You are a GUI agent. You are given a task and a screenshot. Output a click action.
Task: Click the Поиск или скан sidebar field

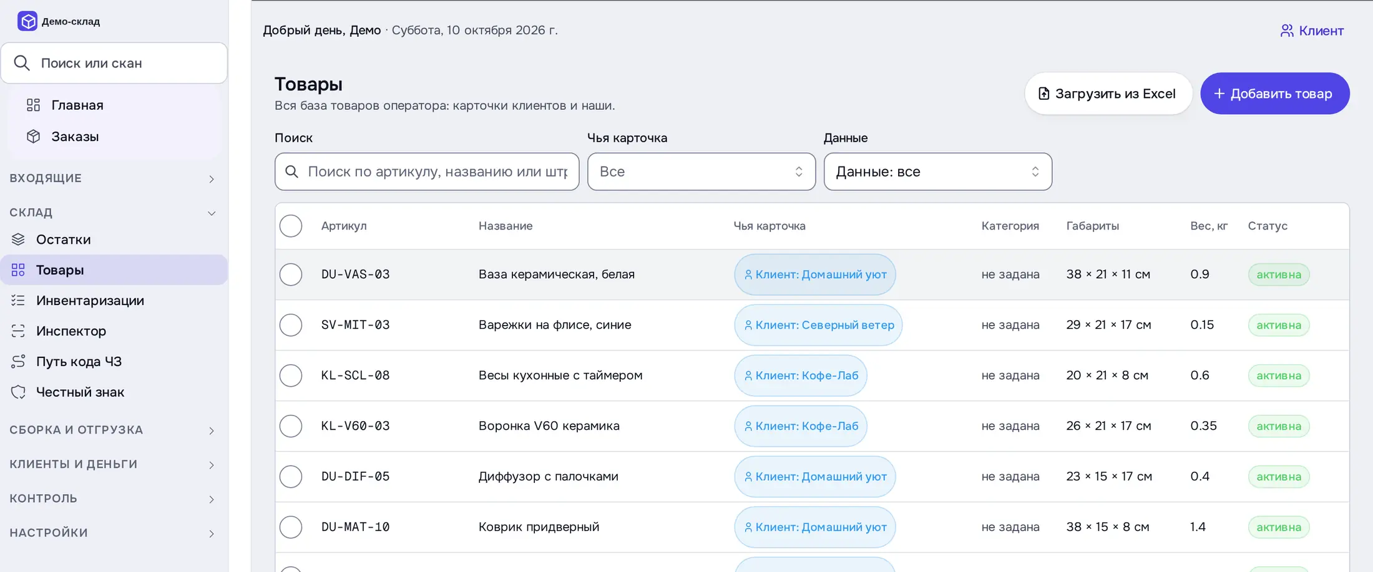tap(114, 63)
